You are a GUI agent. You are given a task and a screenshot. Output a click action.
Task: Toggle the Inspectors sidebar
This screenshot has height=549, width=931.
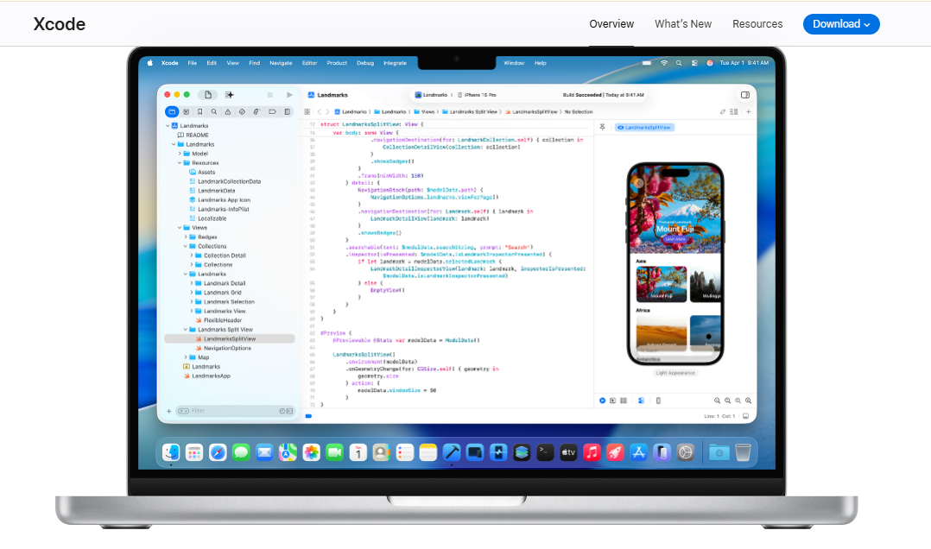point(744,95)
